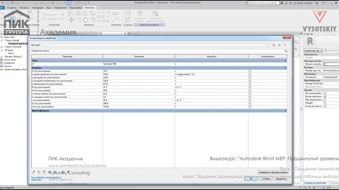Viewport: 339px width, 190px height.
Task: Select the 'Опорный уровень' tree item
Action: [17, 43]
